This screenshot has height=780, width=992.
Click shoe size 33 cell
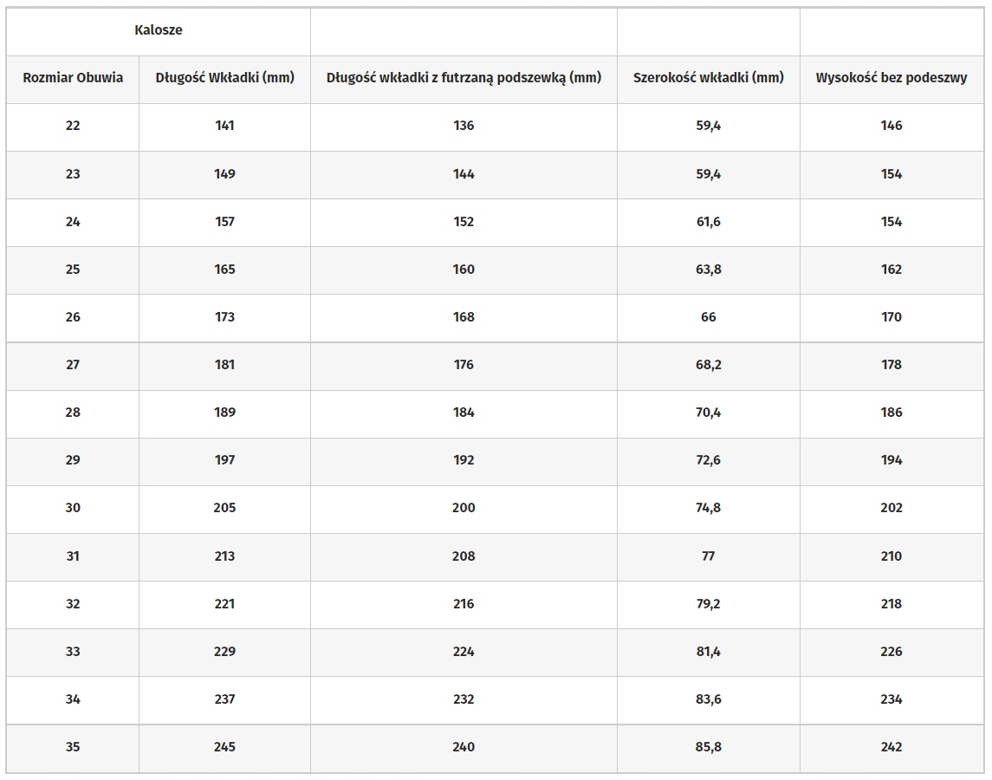click(73, 652)
